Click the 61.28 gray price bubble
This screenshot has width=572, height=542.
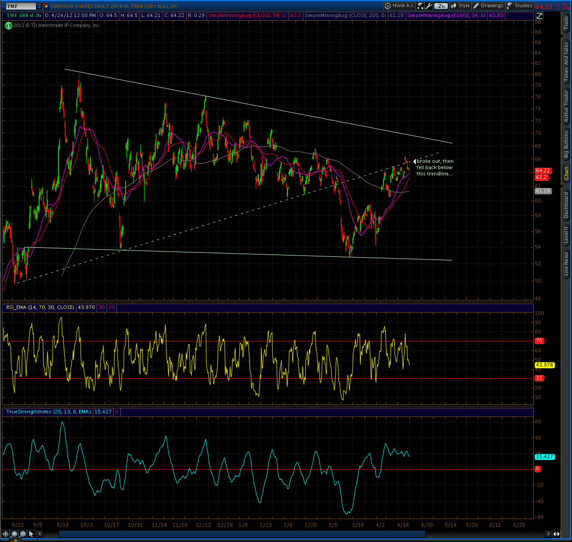(x=543, y=191)
